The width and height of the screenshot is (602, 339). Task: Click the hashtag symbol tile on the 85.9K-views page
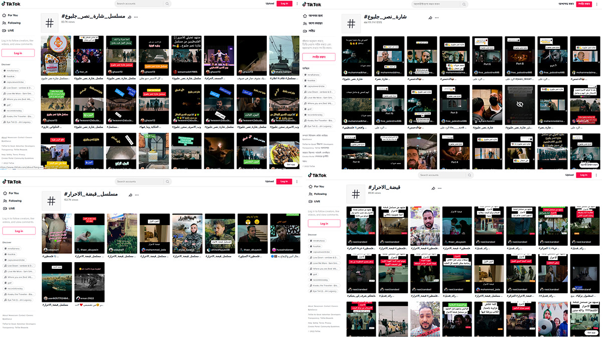(355, 194)
